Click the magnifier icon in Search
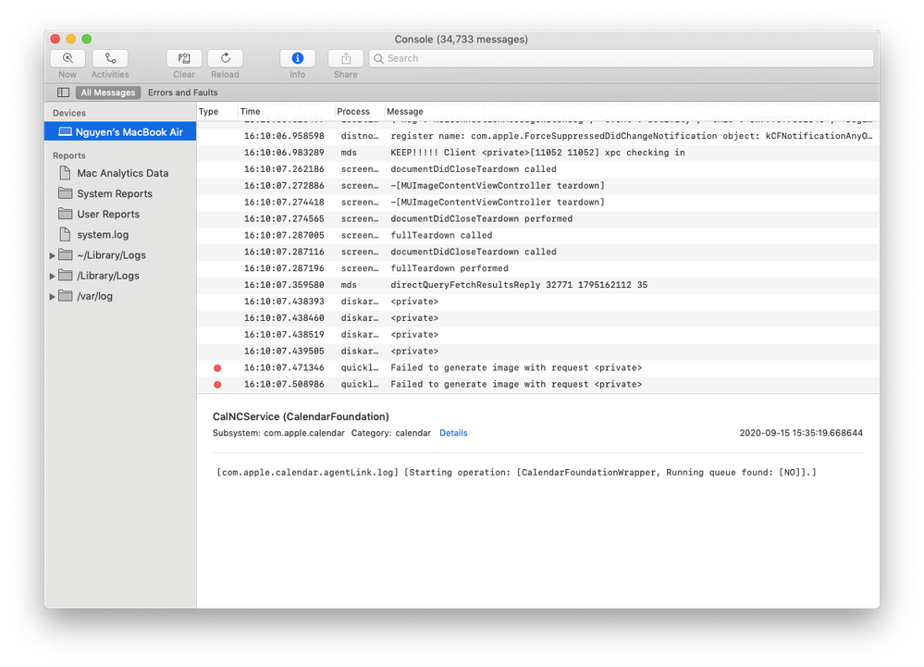 point(379,58)
